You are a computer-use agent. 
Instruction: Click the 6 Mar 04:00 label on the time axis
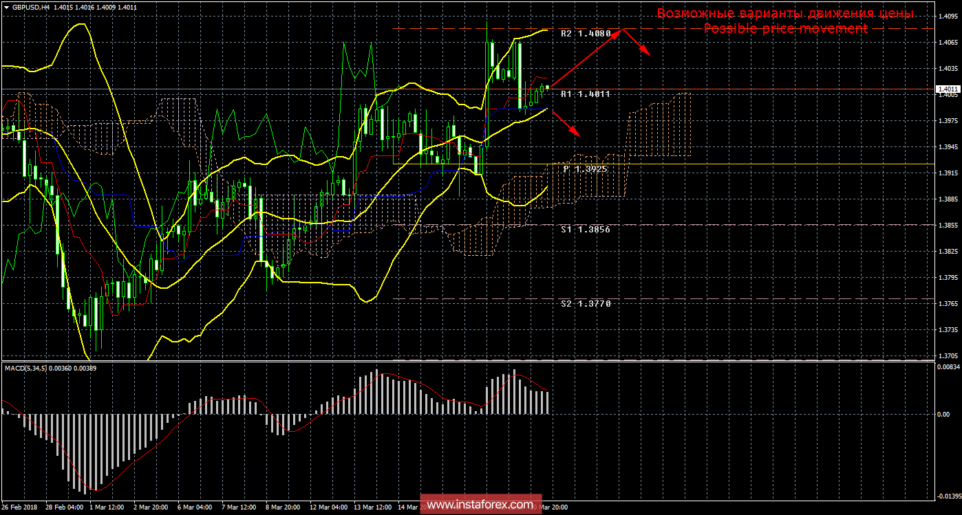(195, 507)
